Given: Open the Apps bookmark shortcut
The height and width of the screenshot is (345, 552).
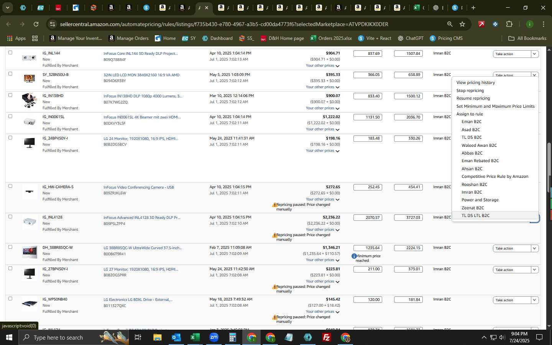Looking at the screenshot, I should 16,38.
